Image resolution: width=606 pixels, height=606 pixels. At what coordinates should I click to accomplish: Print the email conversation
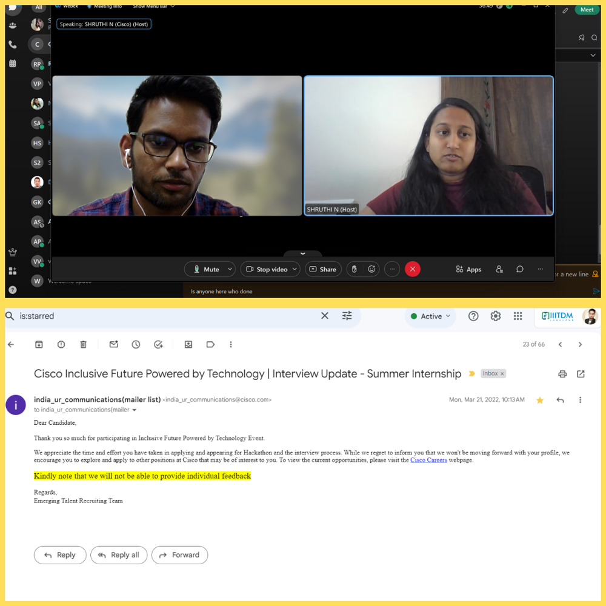562,374
